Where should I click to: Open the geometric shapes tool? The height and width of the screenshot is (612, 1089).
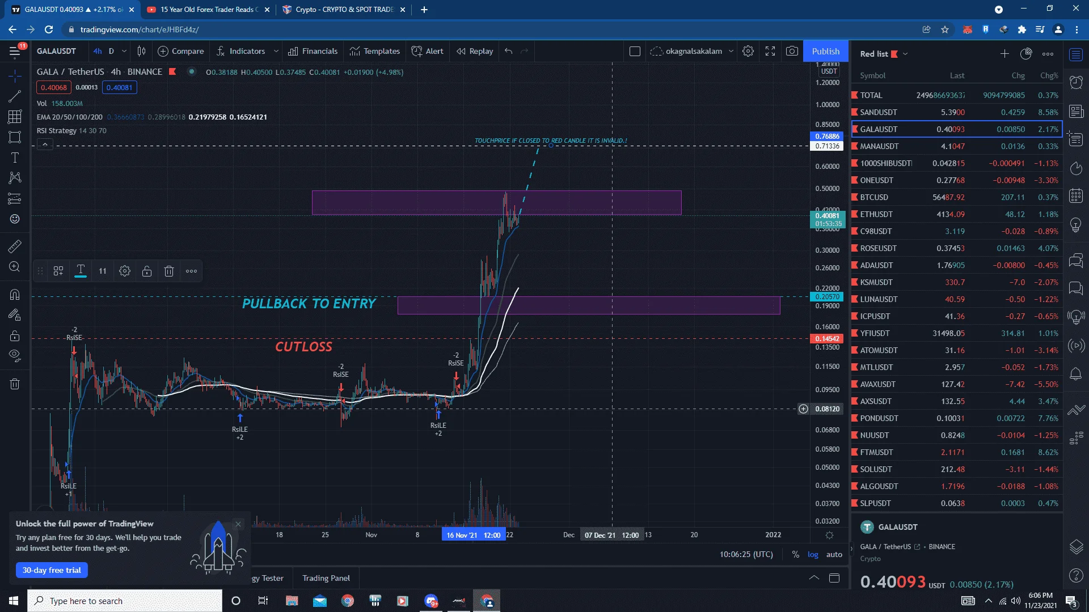(15, 137)
